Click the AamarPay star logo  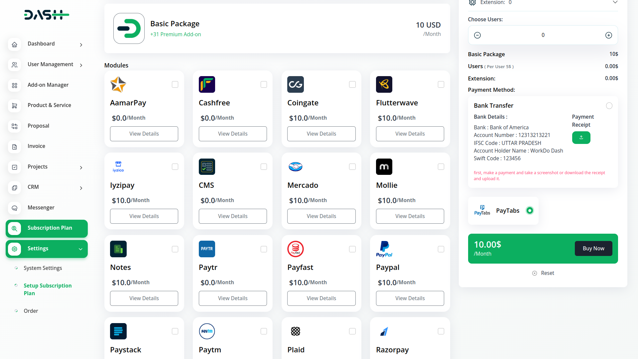118,84
